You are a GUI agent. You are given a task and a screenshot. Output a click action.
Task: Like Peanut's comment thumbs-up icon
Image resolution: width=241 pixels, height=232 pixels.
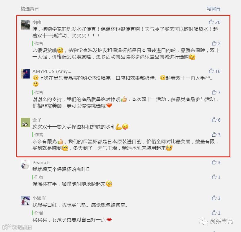(214, 162)
